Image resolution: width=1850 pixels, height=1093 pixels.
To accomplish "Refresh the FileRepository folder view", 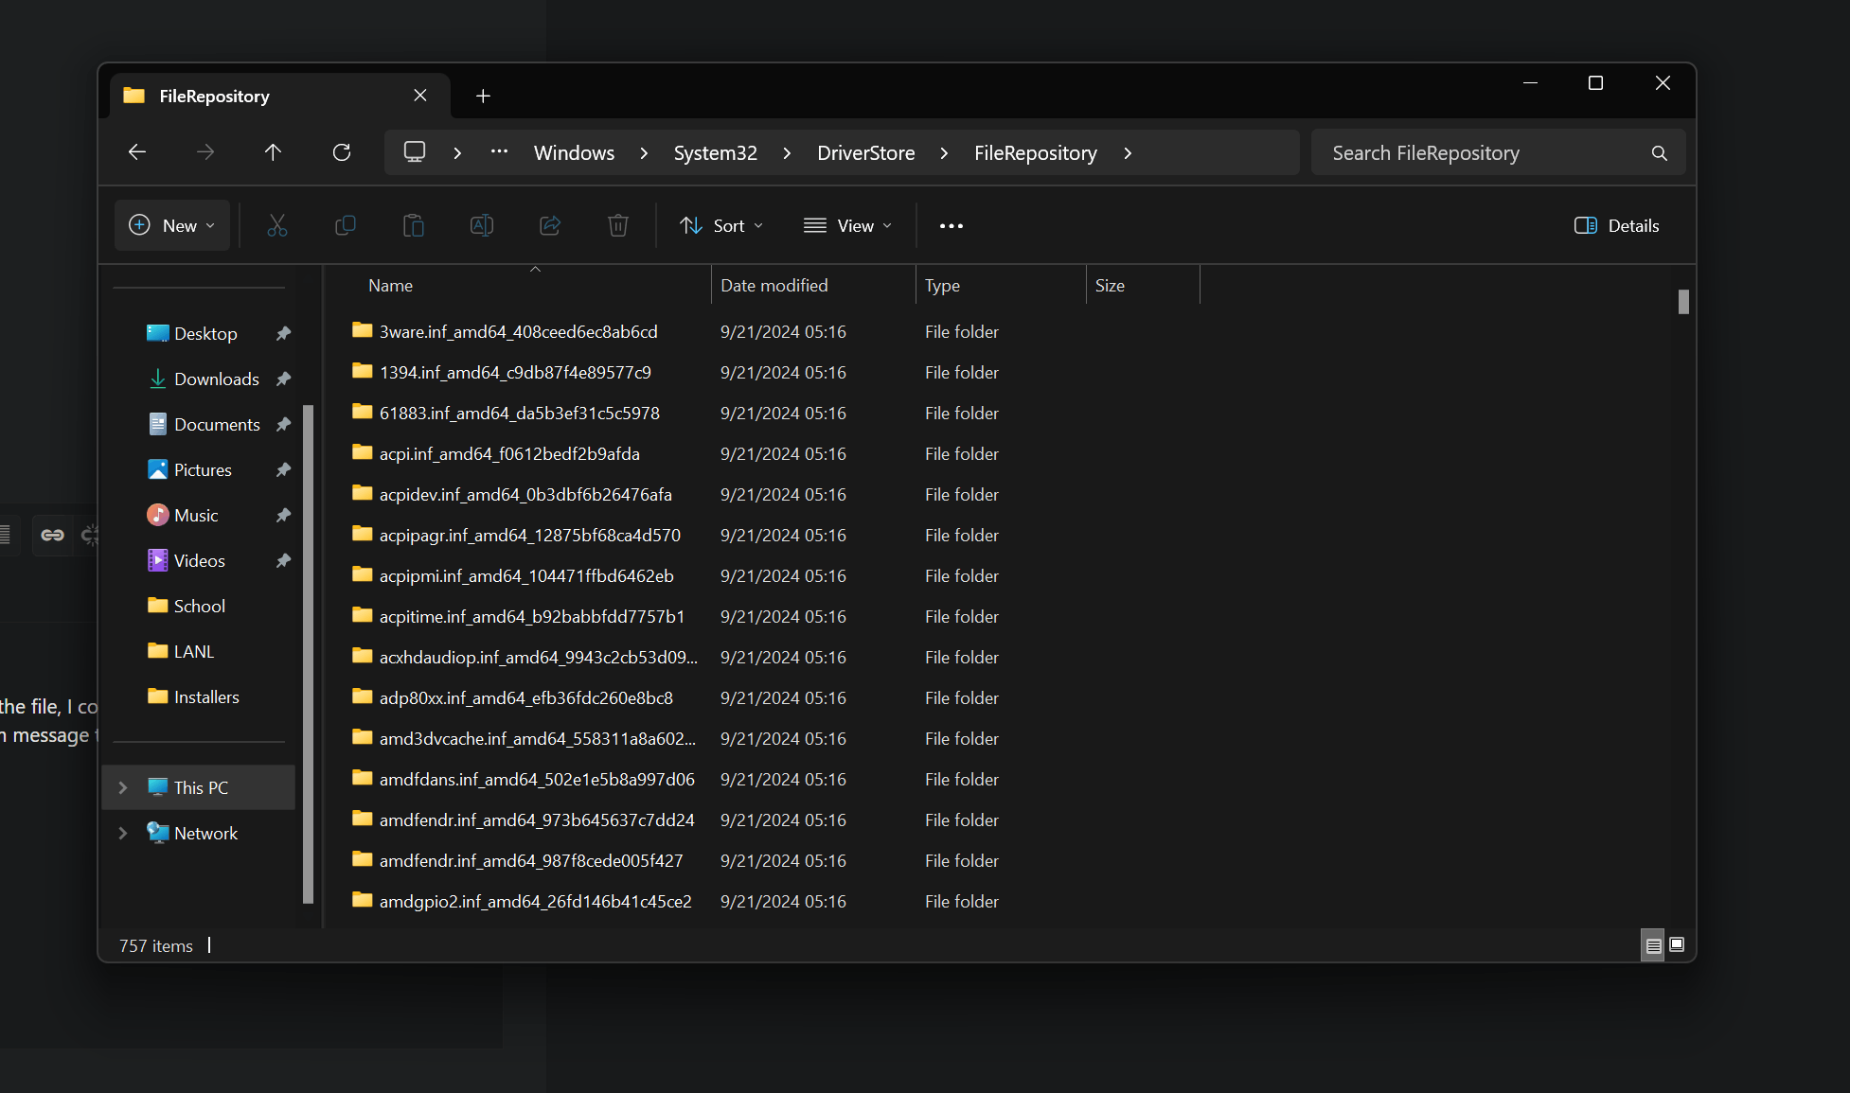I will [342, 152].
